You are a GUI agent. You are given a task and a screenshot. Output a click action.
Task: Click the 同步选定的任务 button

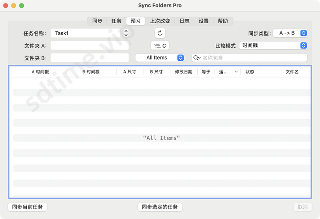160,207
